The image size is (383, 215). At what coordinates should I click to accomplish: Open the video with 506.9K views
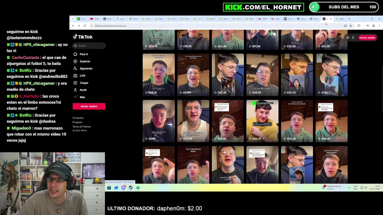tap(228, 121)
